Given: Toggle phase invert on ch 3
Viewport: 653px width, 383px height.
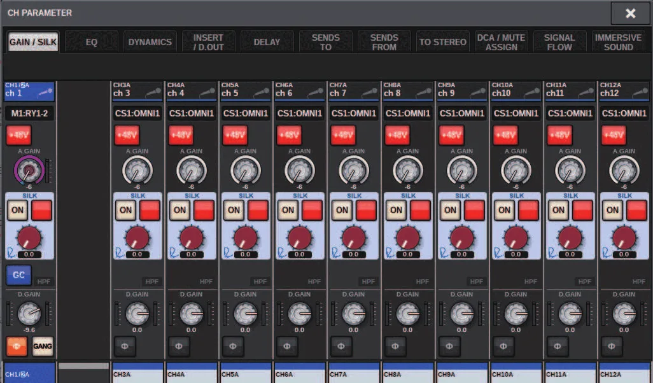Looking at the screenshot, I should pos(125,346).
